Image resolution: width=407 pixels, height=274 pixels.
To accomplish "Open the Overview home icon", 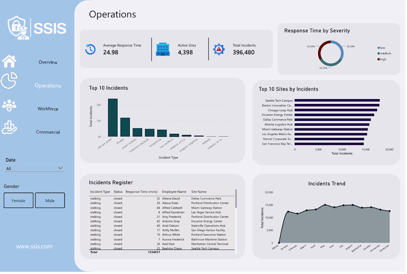I will click(9, 61).
